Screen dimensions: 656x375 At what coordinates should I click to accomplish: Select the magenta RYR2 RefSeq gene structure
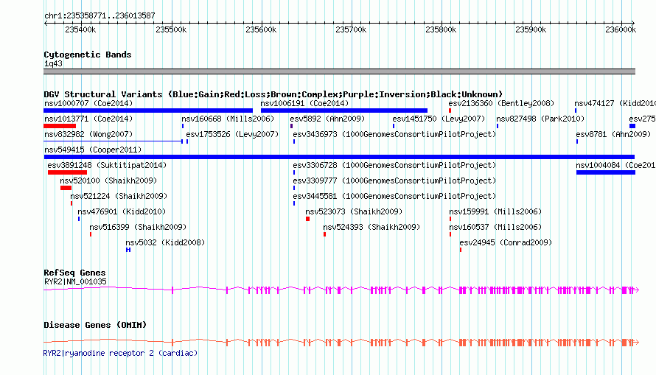point(341,290)
